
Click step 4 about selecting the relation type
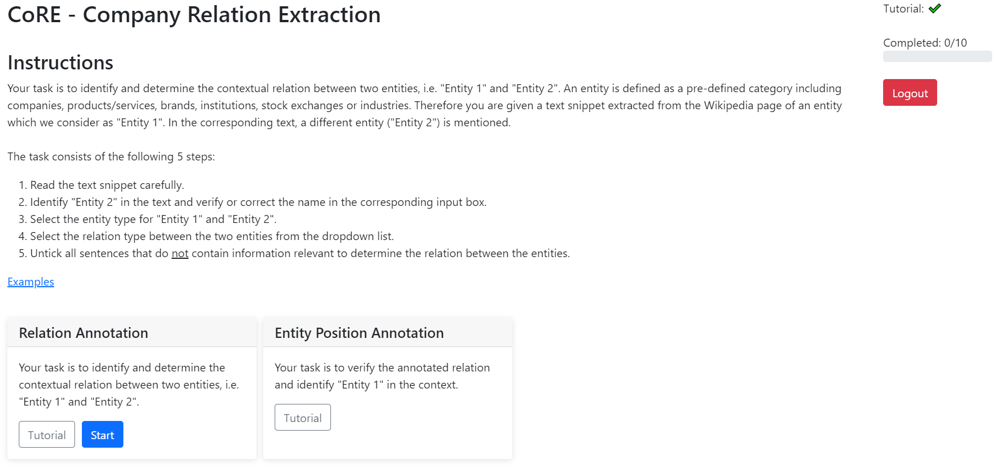(212, 237)
